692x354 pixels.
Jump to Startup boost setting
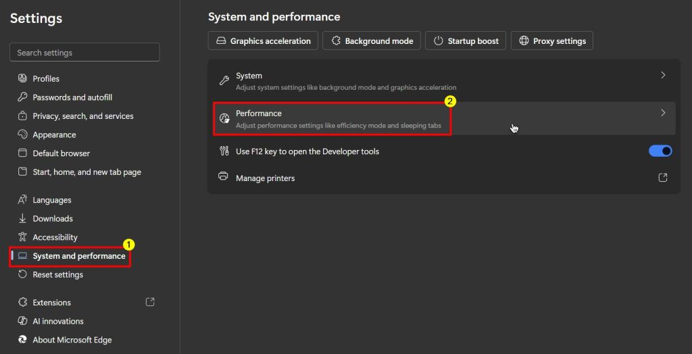pos(466,41)
